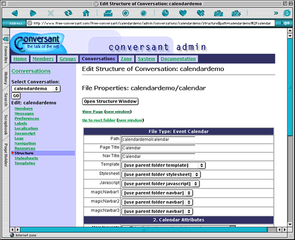
Task: Open the Page Holder side tab
Action: 6,155
